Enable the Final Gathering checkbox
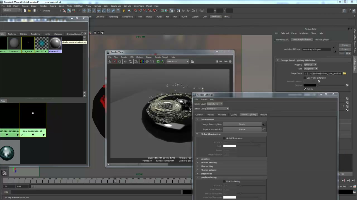Image resolution: width=357 pixels, height=200 pixels. click(x=224, y=181)
